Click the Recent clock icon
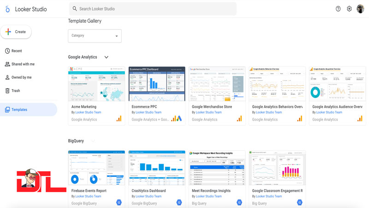This screenshot has height=208, width=369. pos(7,51)
